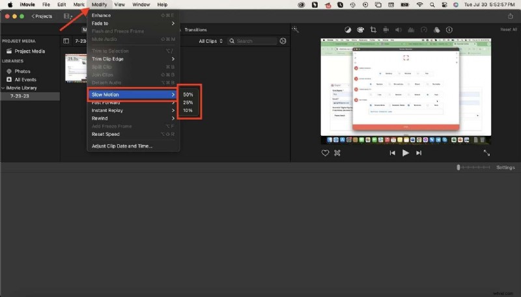
Task: Click the menu bar date and time
Action: [x=490, y=5]
